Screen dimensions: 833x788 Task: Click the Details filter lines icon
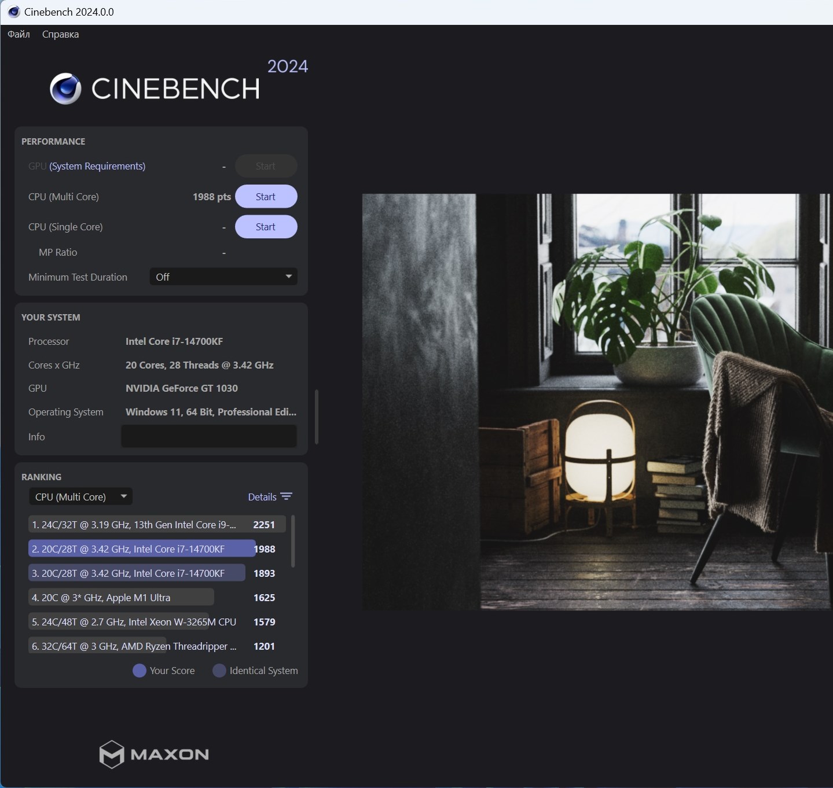point(286,496)
